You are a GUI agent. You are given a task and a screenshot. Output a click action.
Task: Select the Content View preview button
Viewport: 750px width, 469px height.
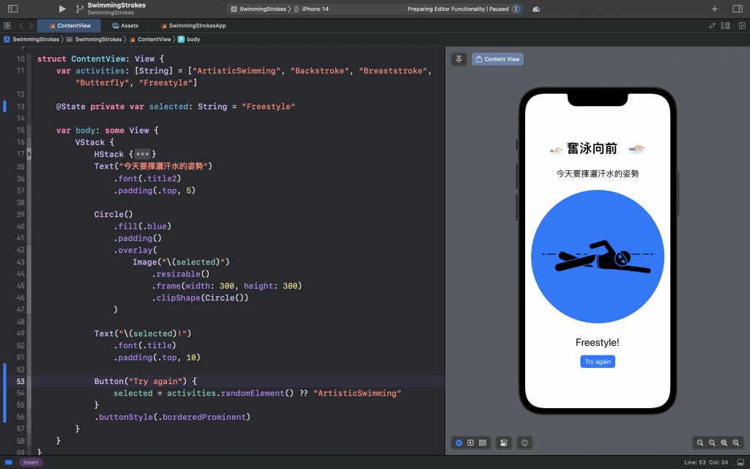click(x=497, y=59)
